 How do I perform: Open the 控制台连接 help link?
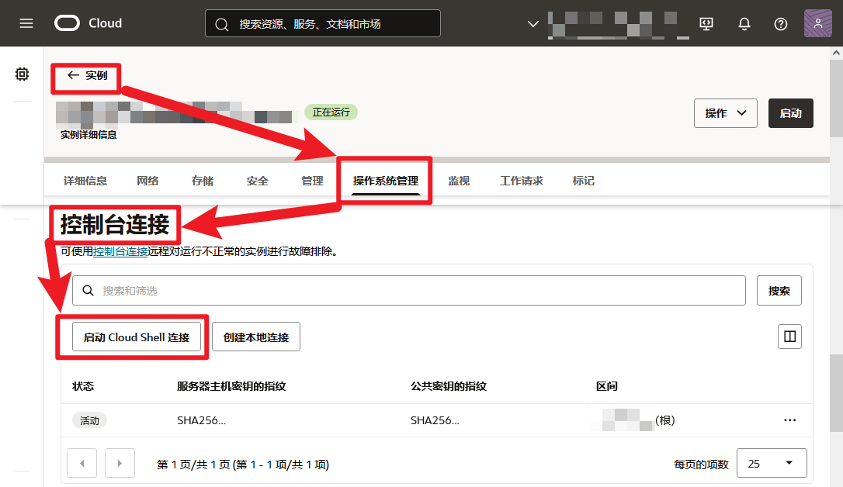(x=120, y=251)
